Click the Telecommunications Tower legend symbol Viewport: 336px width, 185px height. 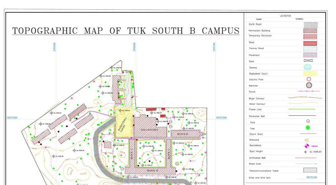click(x=310, y=170)
